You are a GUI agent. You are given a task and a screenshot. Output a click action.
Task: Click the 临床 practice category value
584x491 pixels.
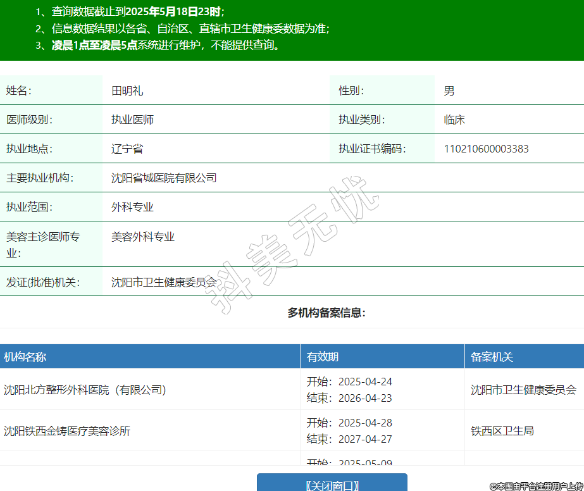click(x=454, y=120)
